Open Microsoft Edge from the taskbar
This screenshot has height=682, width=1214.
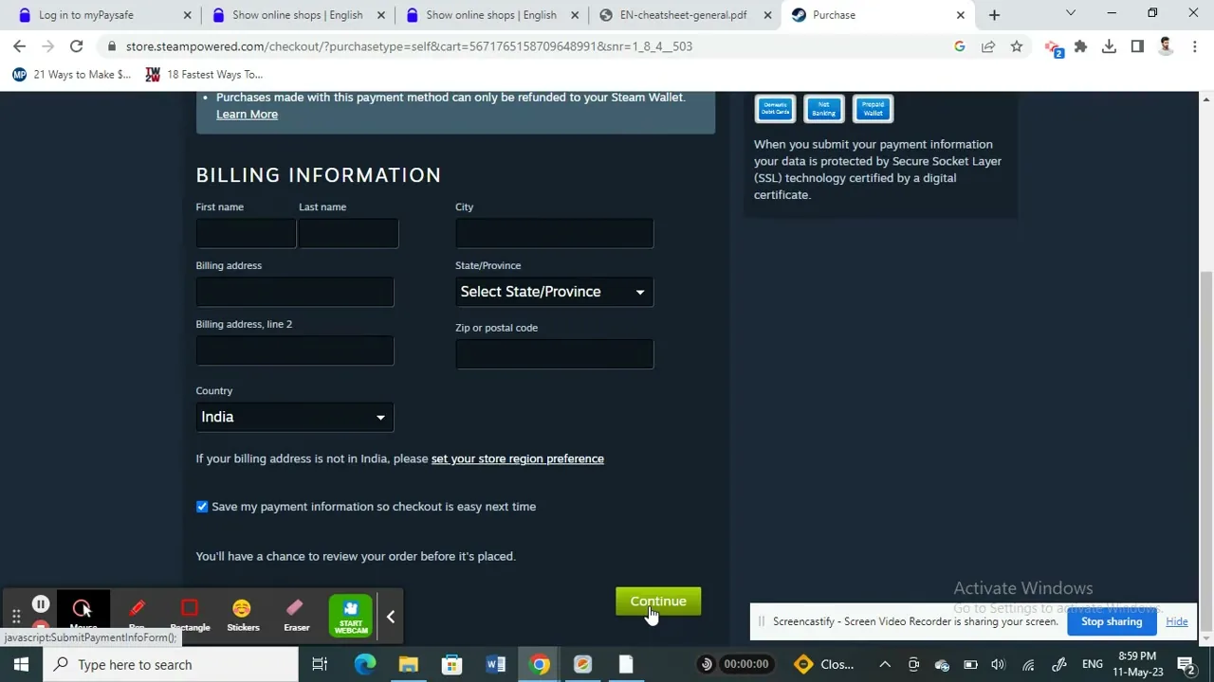tap(364, 664)
